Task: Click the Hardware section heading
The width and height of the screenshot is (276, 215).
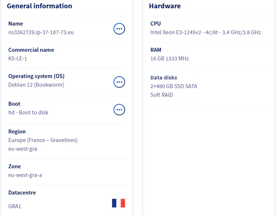Action: click(165, 6)
